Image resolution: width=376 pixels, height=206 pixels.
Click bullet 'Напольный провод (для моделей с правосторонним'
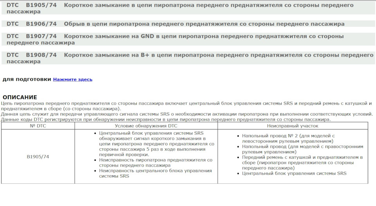(303, 149)
